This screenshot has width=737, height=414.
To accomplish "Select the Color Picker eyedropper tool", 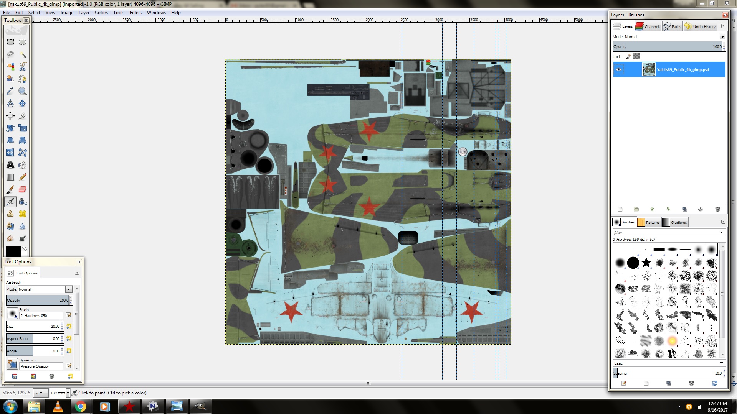I will 10,91.
